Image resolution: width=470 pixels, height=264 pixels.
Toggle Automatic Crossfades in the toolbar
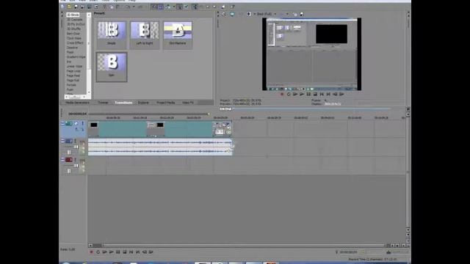(x=160, y=7)
